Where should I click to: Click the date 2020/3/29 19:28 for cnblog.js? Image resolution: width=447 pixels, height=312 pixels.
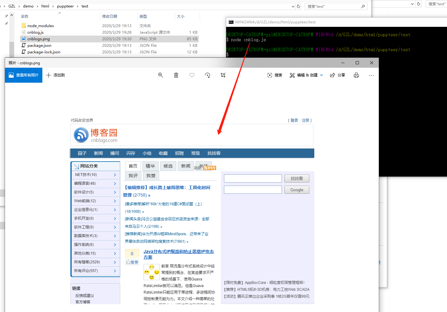point(117,32)
